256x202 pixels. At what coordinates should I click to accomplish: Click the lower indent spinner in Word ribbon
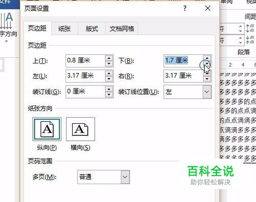(241, 40)
